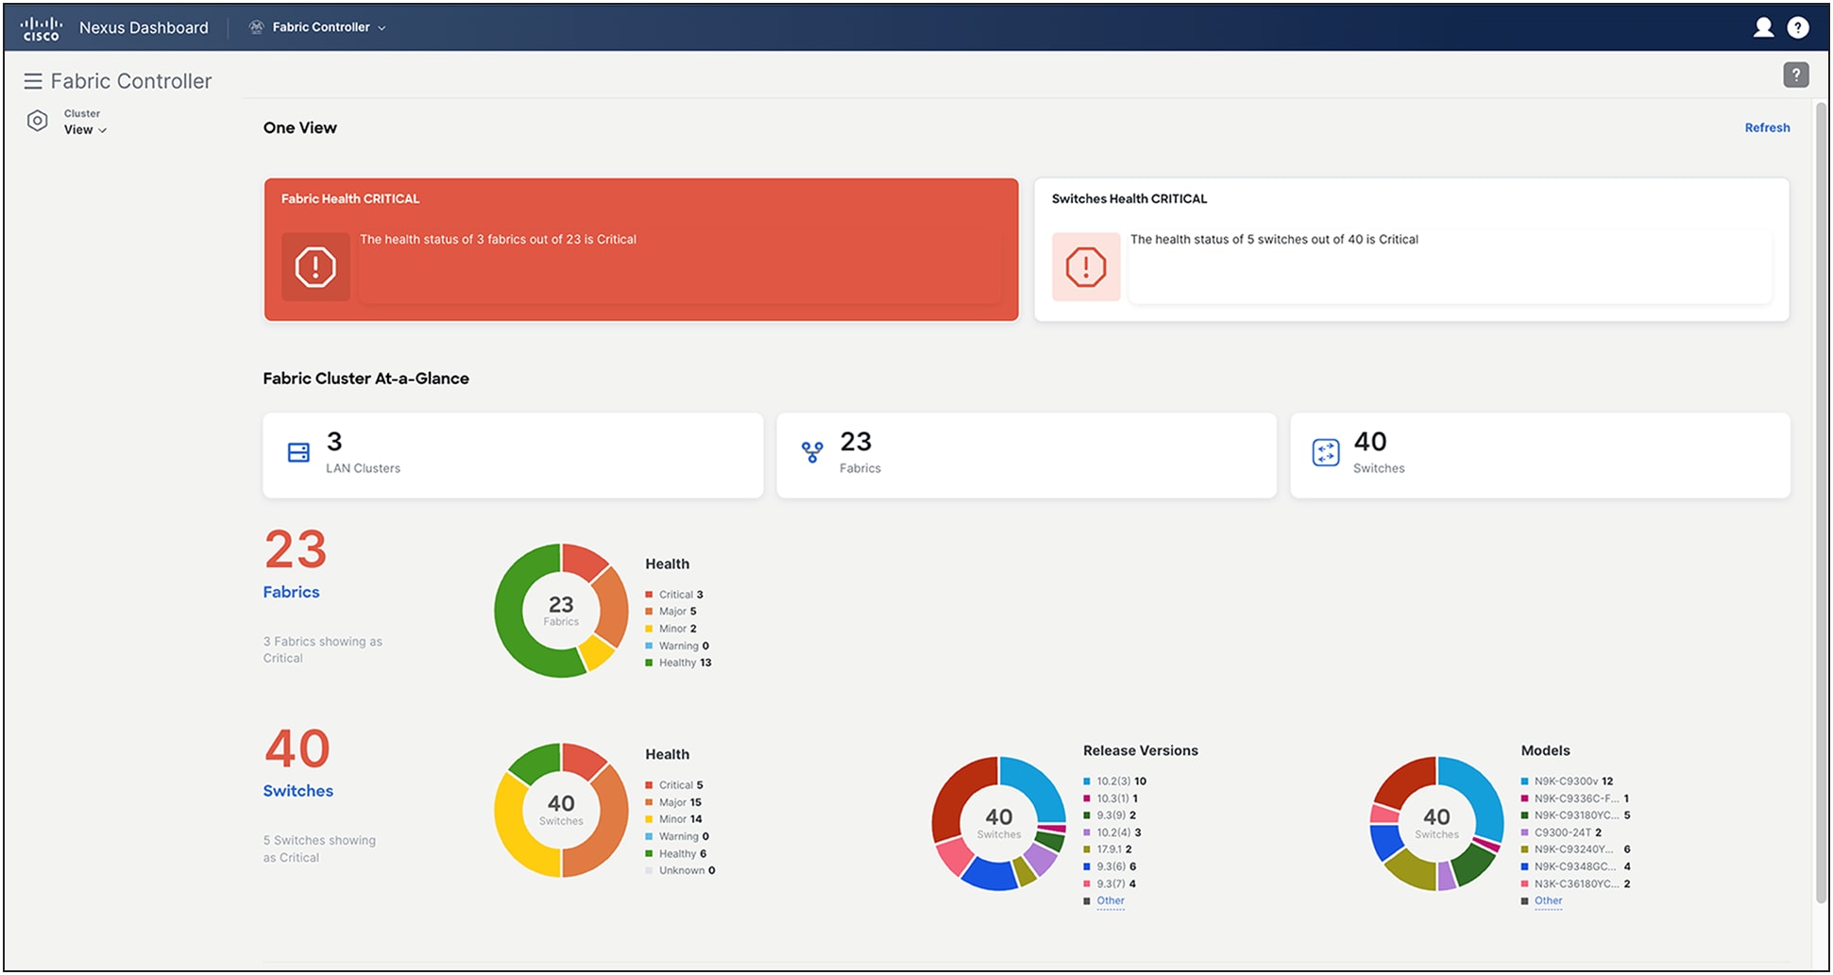This screenshot has height=975, width=1833.
Task: Open the user profile icon
Action: [1763, 27]
